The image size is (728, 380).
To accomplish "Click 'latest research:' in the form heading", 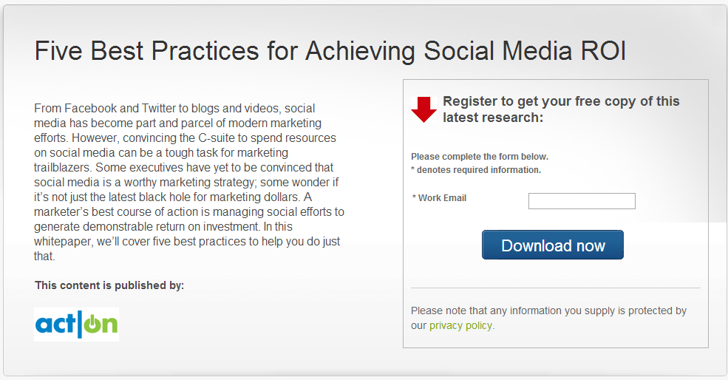I will 493,118.
